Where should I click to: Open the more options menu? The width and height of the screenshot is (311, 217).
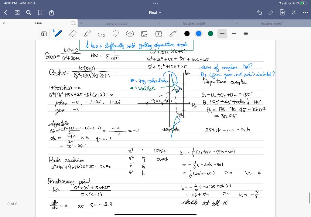point(305,13)
